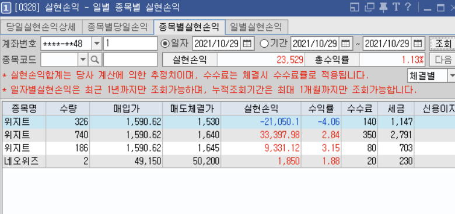Open calendar picker for 일자 date
Image resolution: width=455 pixels, height=214 pixels.
pos(247,44)
